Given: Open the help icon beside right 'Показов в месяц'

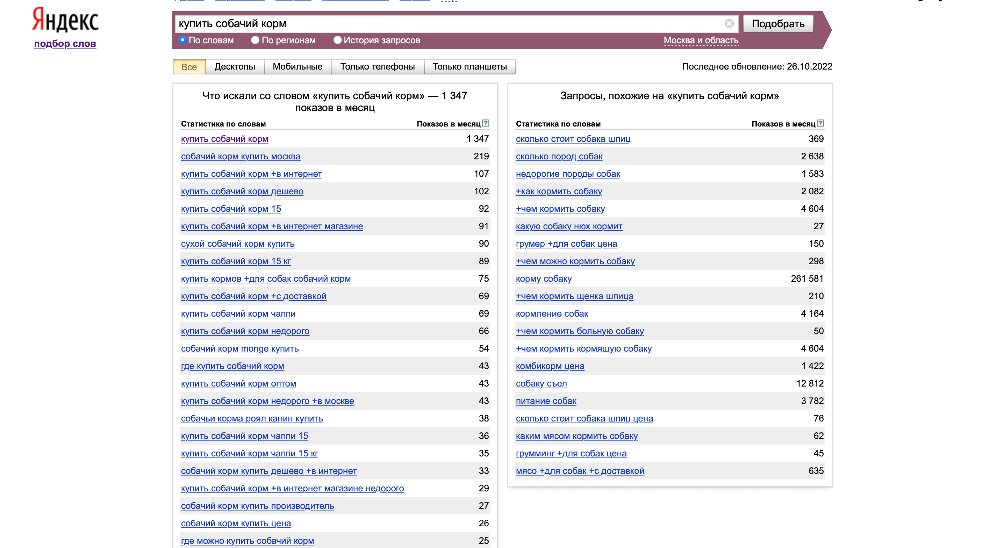Looking at the screenshot, I should pos(820,123).
